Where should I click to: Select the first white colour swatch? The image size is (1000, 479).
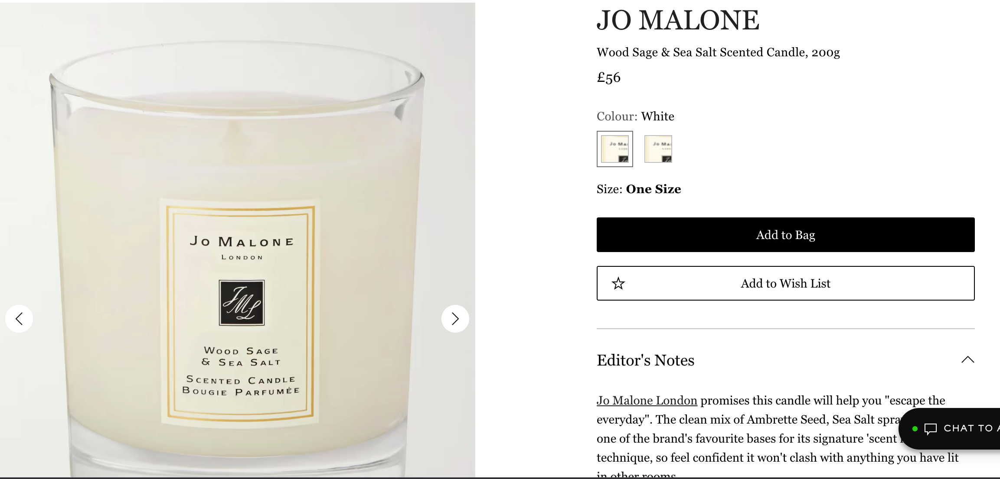[x=615, y=149]
